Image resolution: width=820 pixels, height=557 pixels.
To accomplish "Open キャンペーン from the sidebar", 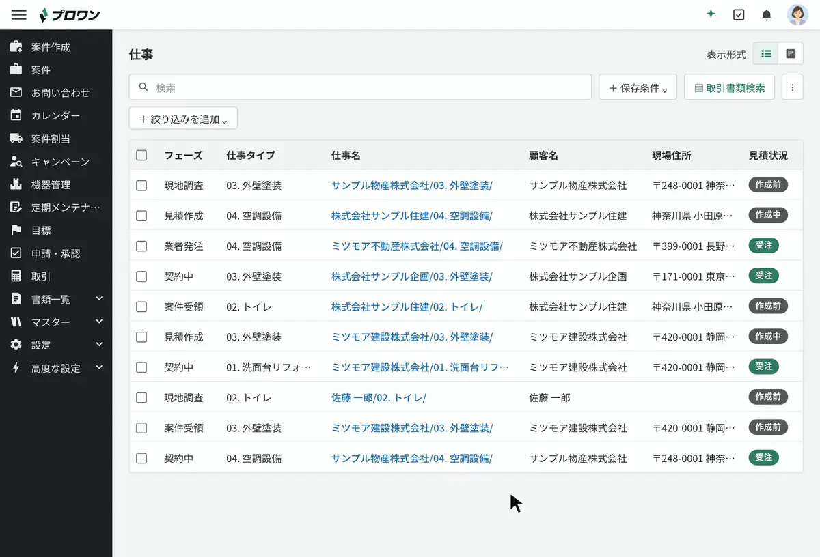I will point(60,162).
